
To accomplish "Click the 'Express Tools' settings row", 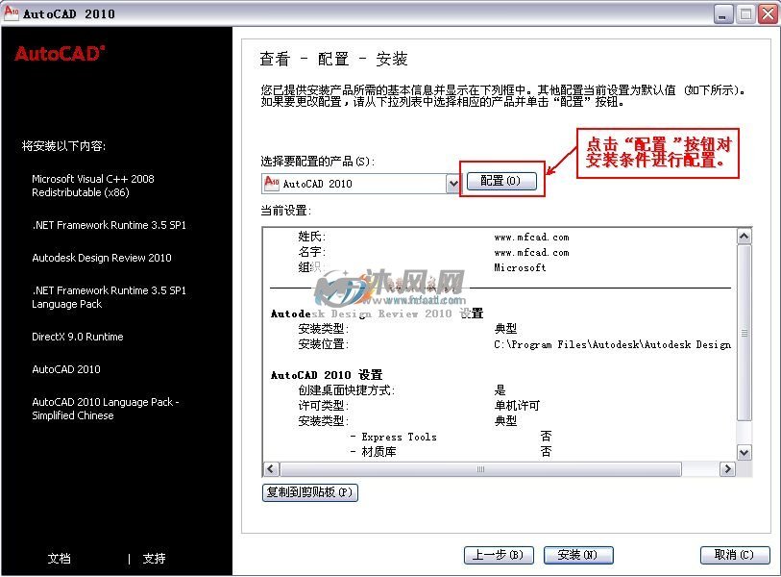I will pyautogui.click(x=451, y=437).
